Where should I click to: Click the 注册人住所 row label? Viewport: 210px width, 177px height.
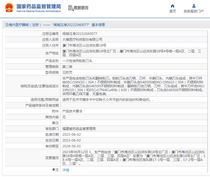click(50, 45)
